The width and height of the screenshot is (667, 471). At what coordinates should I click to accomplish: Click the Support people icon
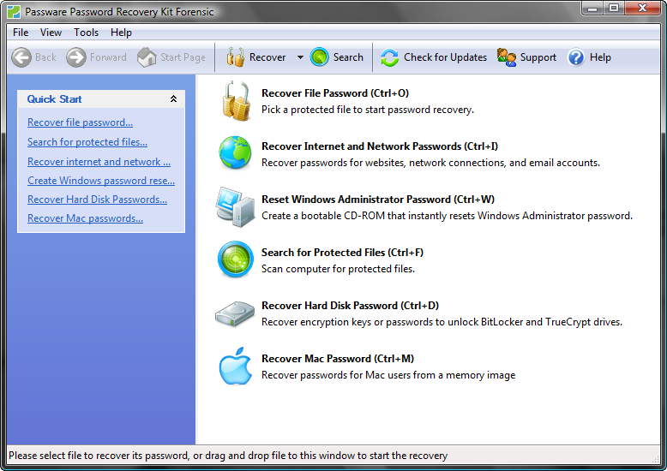tap(507, 57)
